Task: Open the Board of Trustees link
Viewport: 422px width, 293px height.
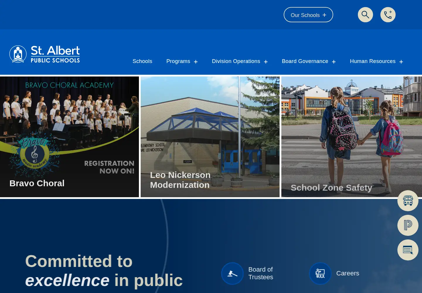Action: tap(261, 273)
